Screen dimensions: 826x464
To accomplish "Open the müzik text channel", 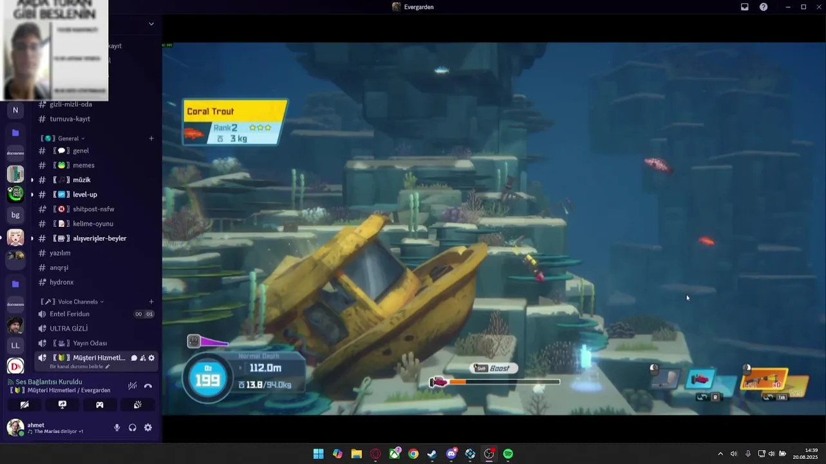I will 95,180.
